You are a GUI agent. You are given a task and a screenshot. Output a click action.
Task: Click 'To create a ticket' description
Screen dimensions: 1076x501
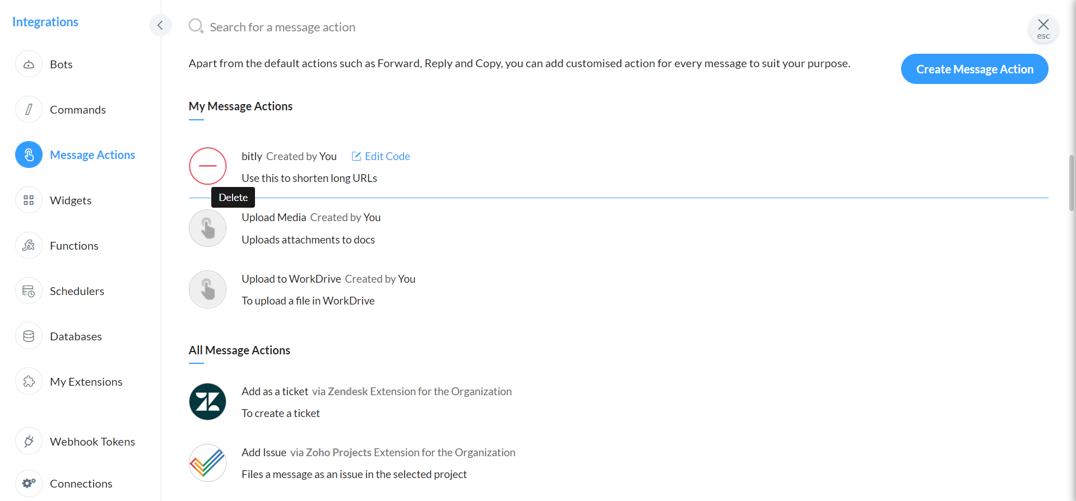[281, 413]
